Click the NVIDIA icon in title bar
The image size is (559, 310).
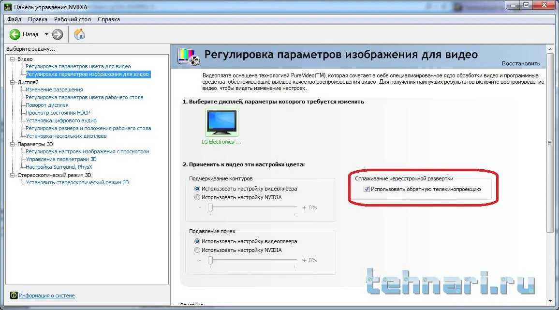coord(7,7)
